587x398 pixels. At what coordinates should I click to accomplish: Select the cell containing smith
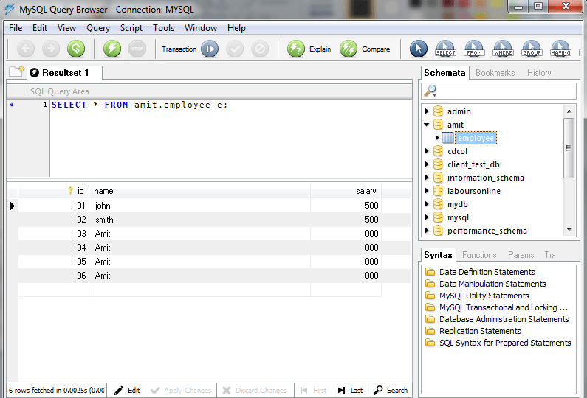(199, 220)
